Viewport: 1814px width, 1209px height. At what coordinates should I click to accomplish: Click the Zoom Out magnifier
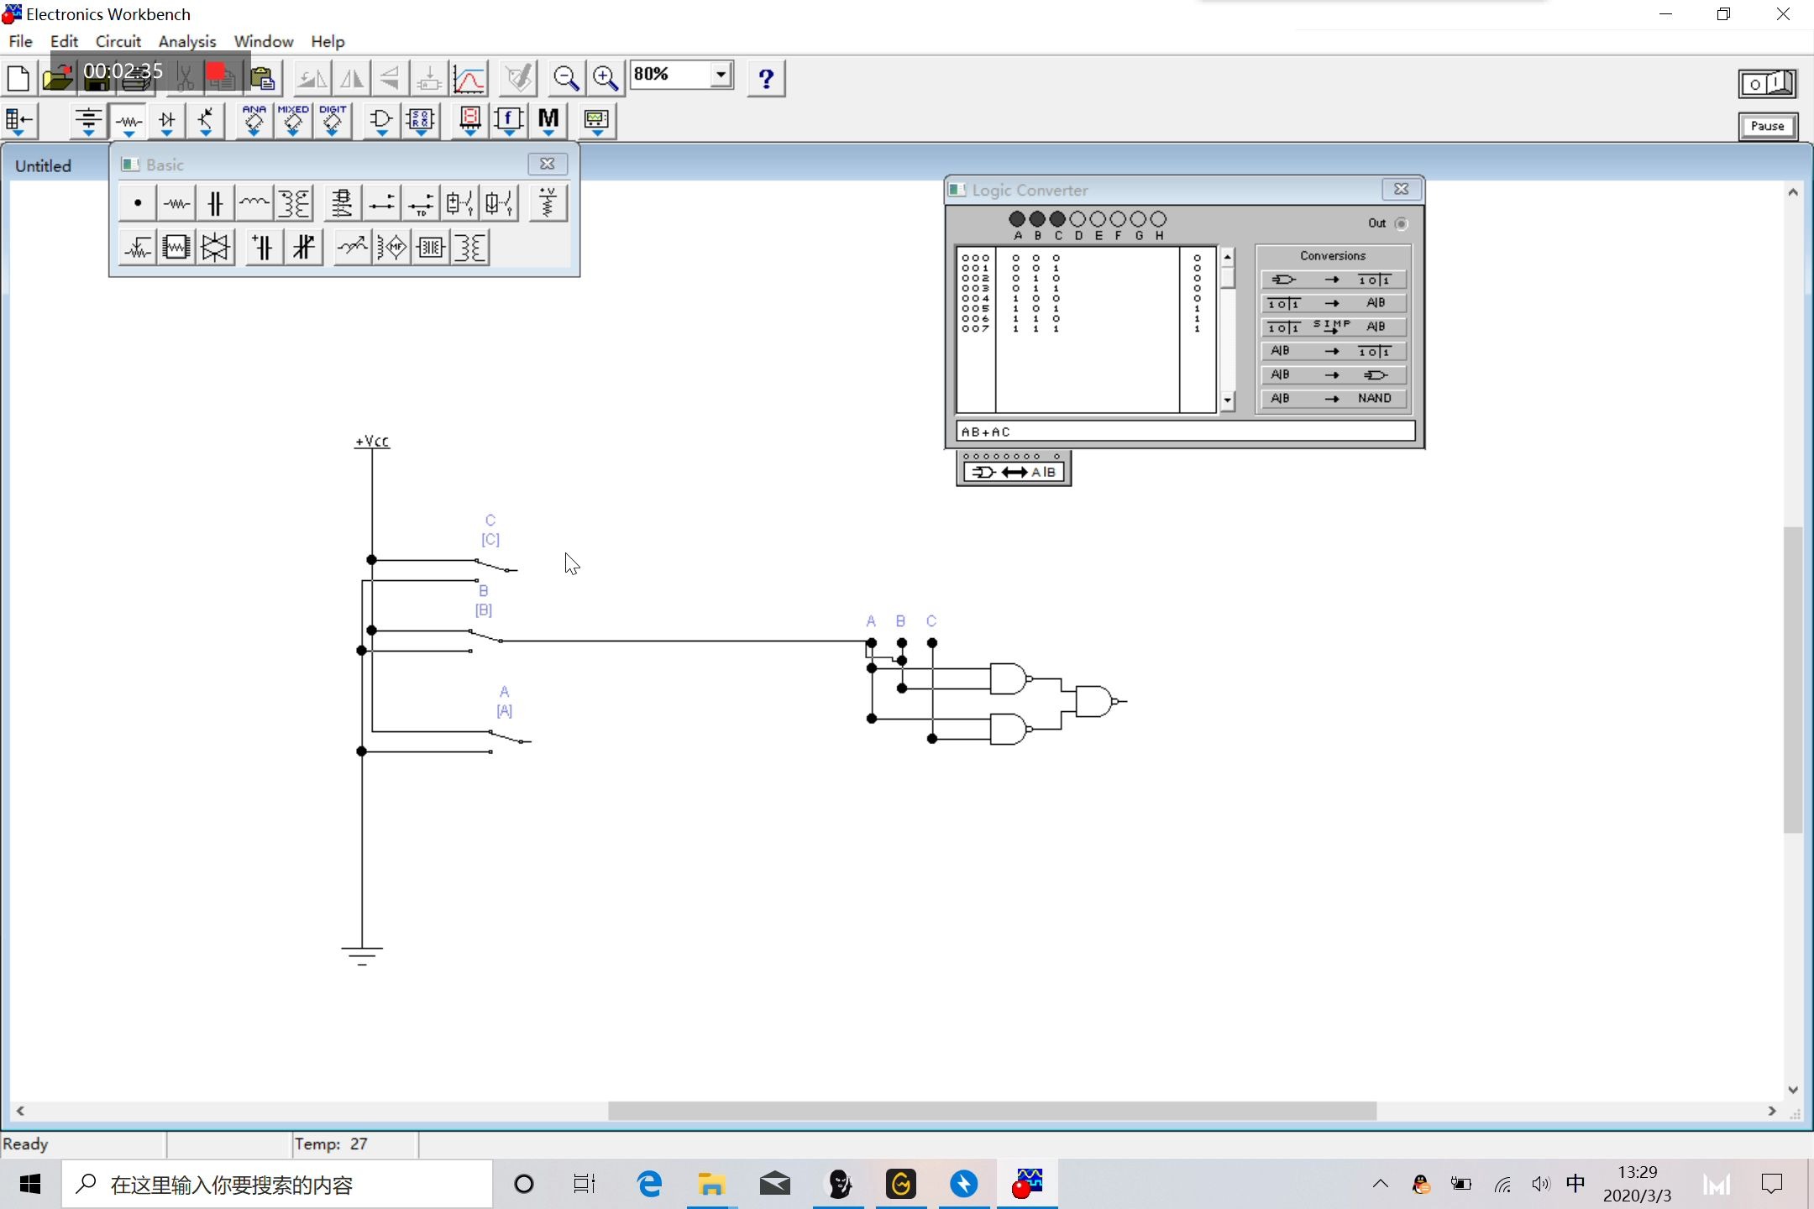click(x=566, y=78)
